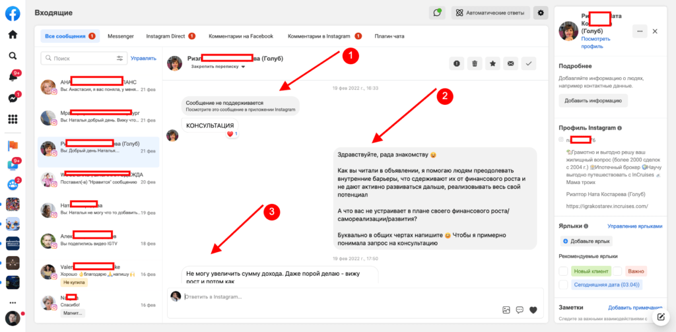Open Комментарии на Facebook tab
Viewport: 676px width, 332px height.
click(x=241, y=36)
